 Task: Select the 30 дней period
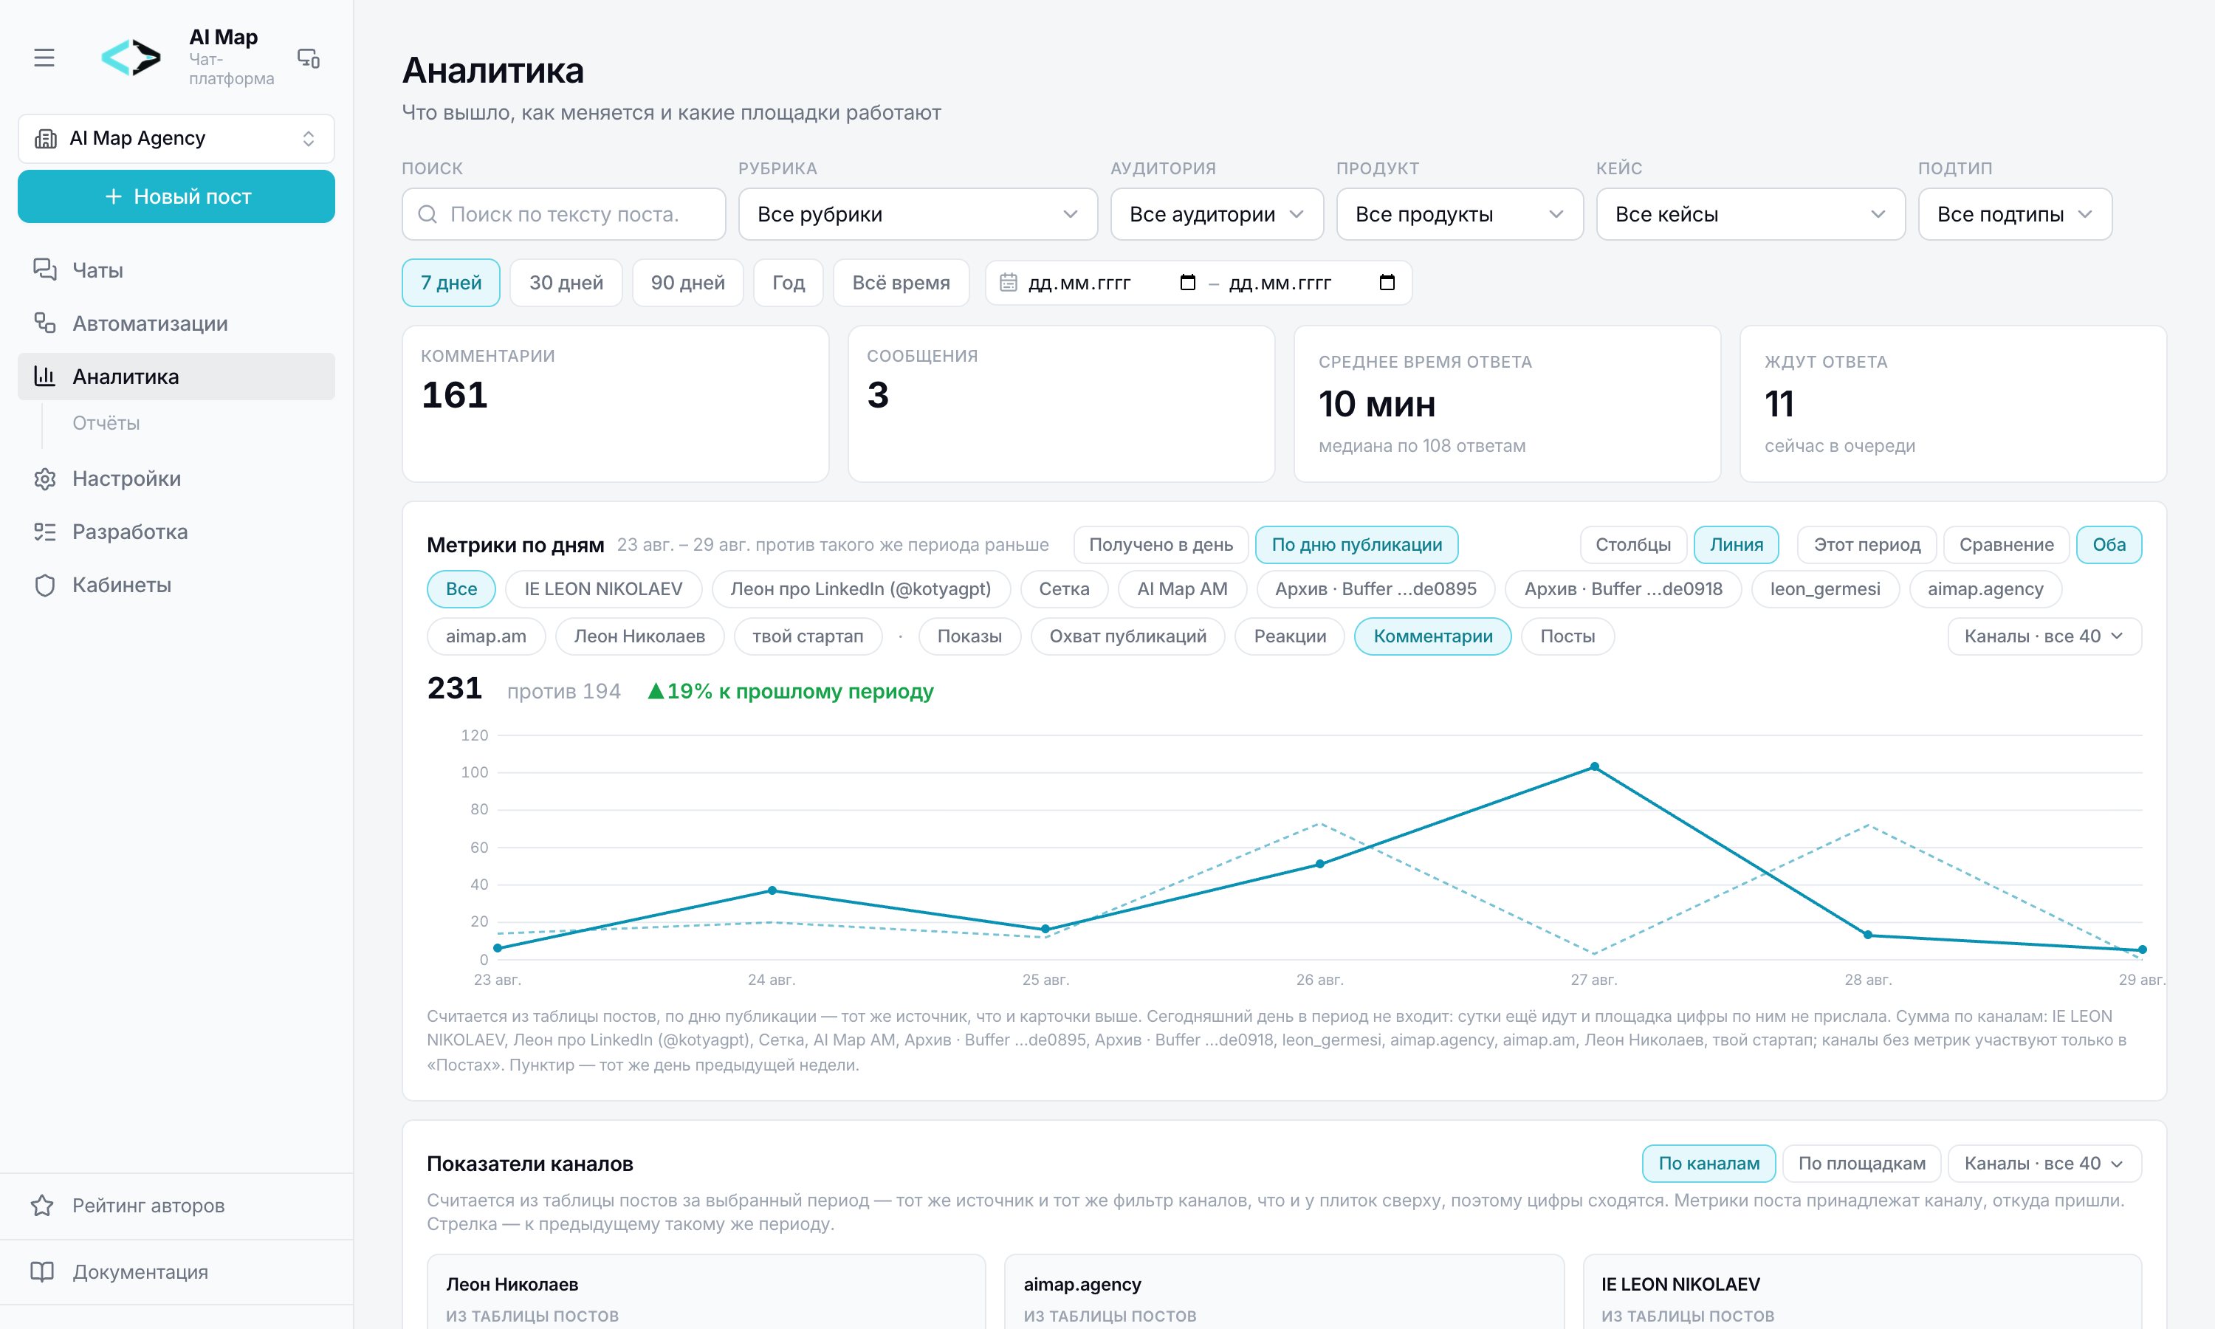[566, 283]
